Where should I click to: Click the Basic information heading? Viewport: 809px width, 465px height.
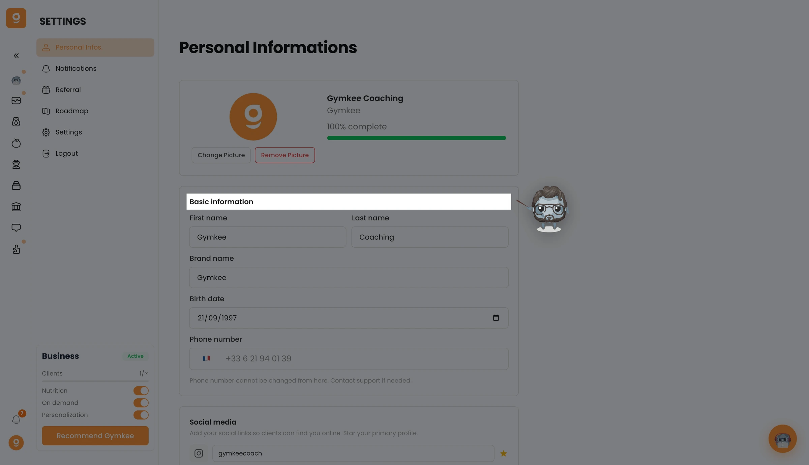coord(221,202)
